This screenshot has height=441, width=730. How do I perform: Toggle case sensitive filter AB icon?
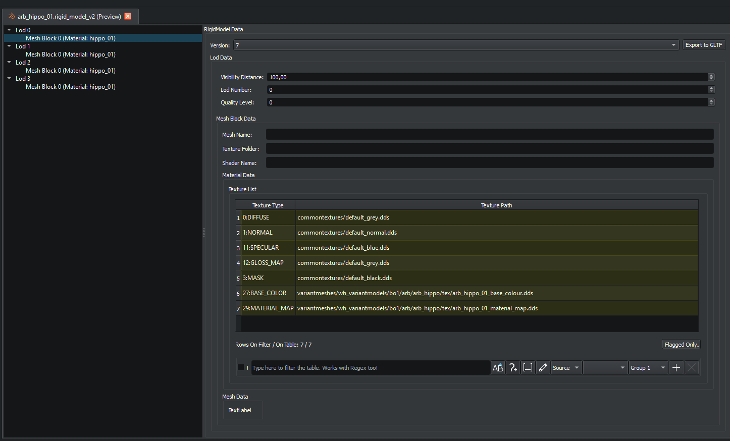[x=498, y=367]
